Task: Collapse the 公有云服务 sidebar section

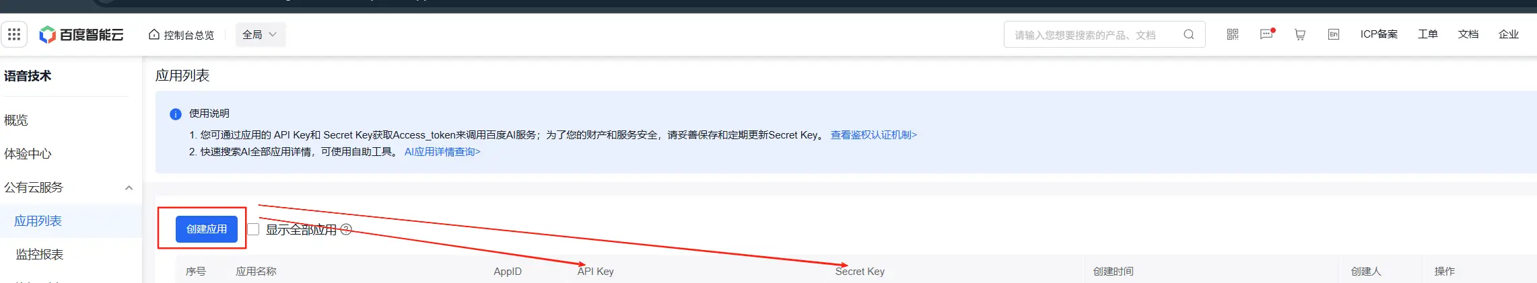Action: (129, 188)
